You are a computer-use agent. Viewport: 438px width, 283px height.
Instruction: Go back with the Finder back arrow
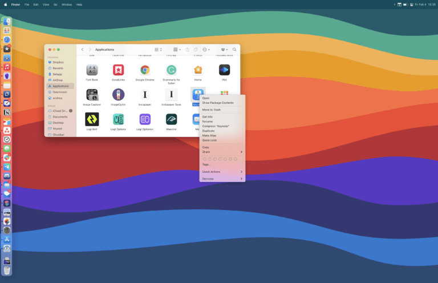[82, 50]
